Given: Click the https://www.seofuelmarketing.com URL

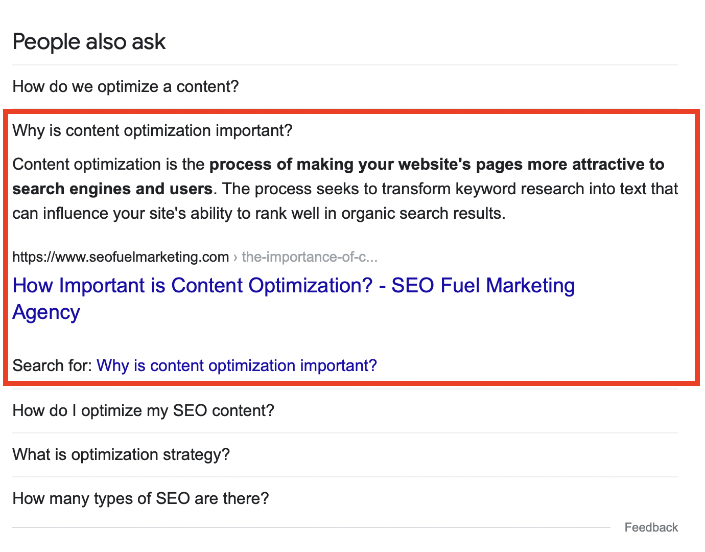Looking at the screenshot, I should [121, 257].
